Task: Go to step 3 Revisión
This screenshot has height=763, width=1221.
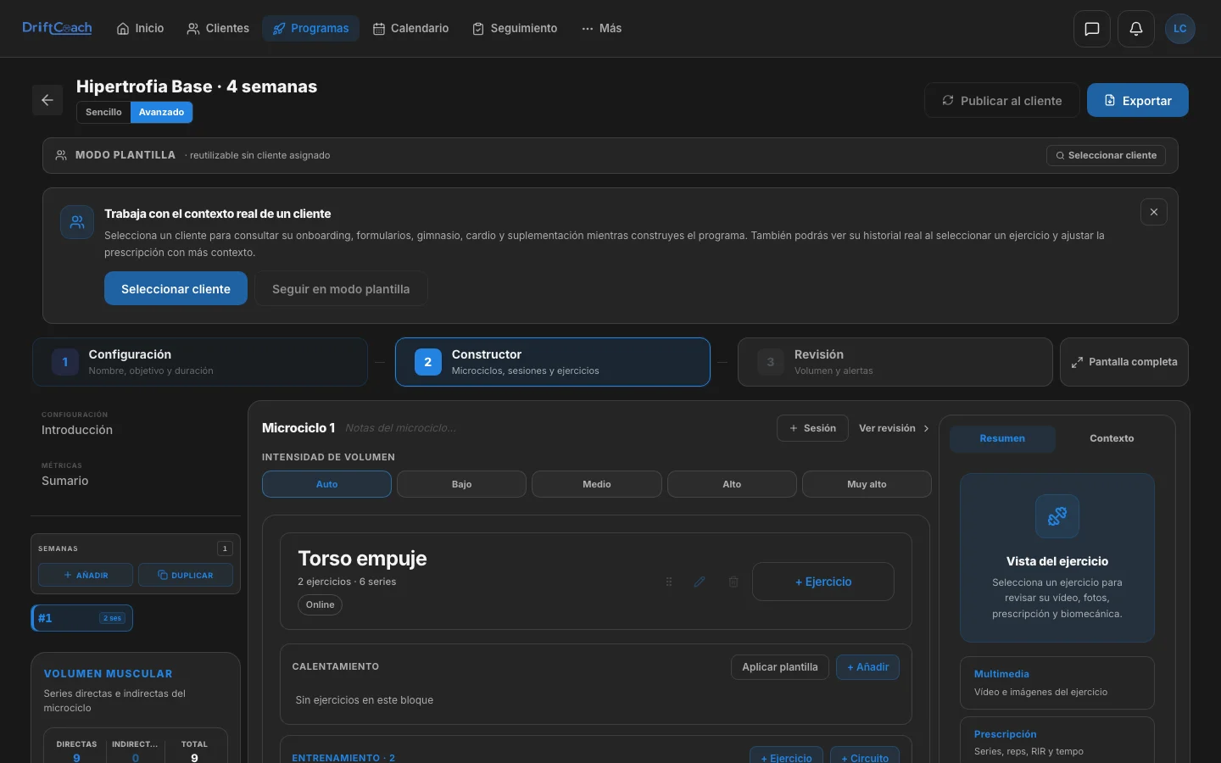Action: point(895,362)
